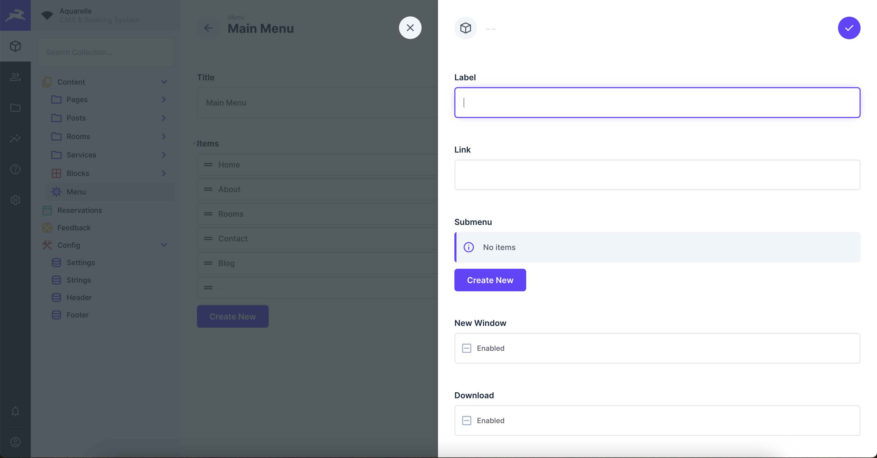877x458 pixels.
Task: Click the purple checkmark save icon
Action: (849, 28)
